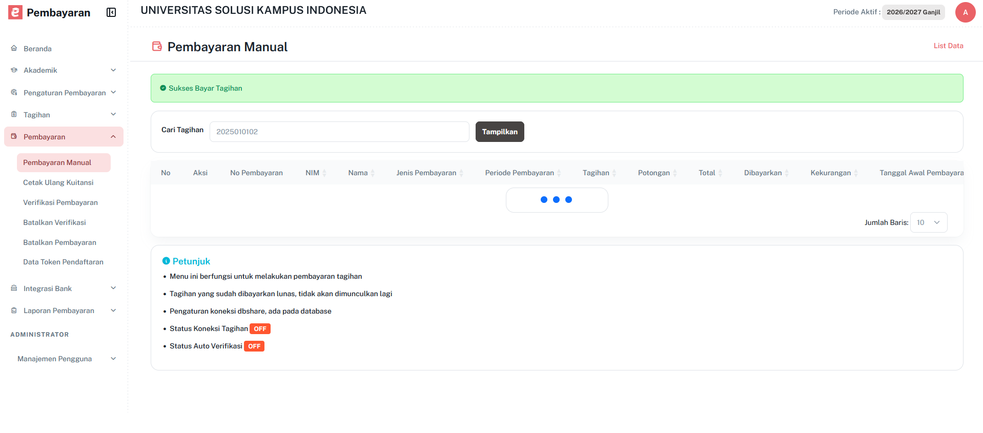This screenshot has width=983, height=433.
Task: Click the UNIVERSITAS SOLUSI KAMPUS INDONESIA title
Action: click(x=253, y=10)
